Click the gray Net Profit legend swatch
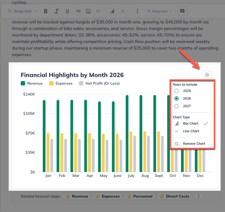225x212 pixels. pos(81,83)
